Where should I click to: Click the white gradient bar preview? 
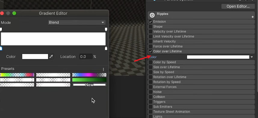[53, 39]
